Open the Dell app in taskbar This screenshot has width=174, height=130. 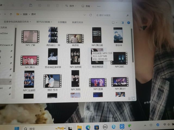click(105, 127)
